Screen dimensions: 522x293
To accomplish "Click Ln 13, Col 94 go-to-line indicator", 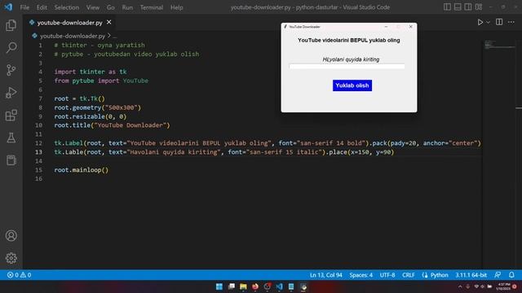I will click(326, 275).
